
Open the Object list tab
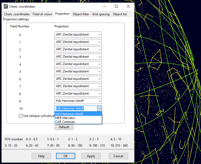coord(120,14)
